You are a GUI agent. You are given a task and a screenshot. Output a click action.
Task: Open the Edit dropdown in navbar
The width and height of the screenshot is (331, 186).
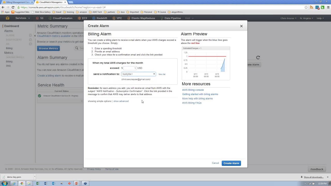189,18
